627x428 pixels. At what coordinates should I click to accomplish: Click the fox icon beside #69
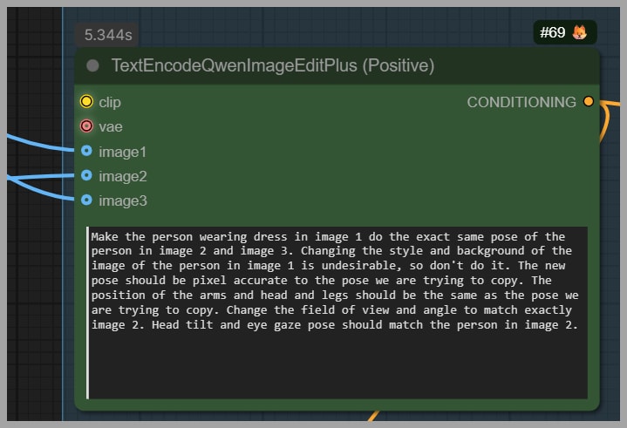coord(580,33)
